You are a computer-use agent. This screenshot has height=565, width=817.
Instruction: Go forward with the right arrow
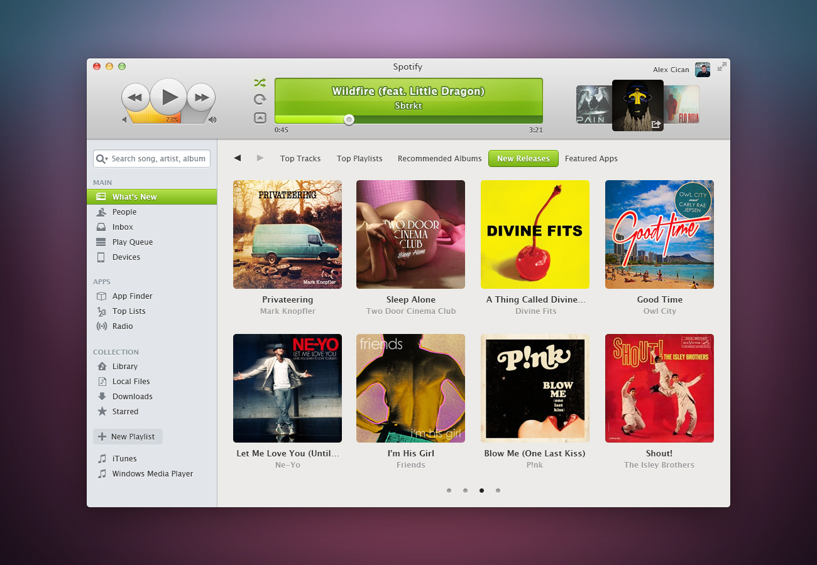pyautogui.click(x=260, y=158)
